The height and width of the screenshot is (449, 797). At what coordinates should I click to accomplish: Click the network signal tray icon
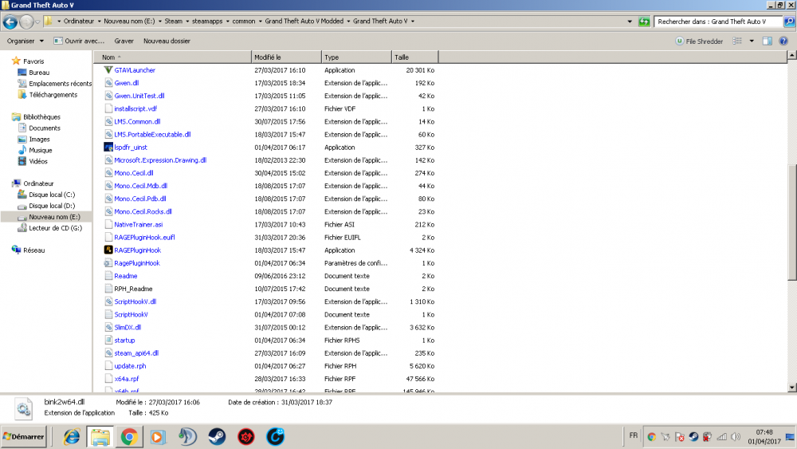tap(721, 437)
